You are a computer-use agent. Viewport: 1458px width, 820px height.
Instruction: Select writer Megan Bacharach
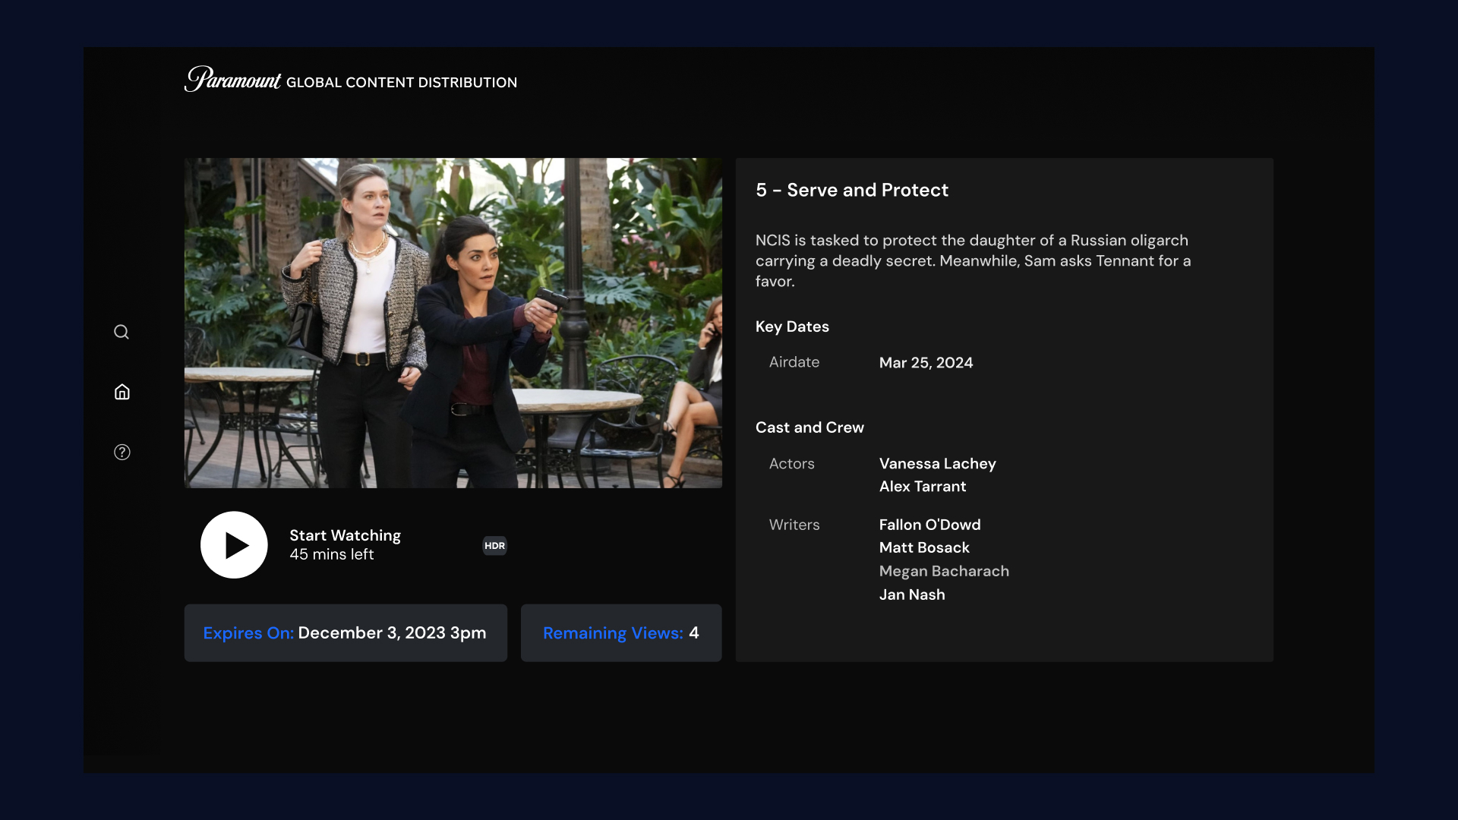point(943,571)
